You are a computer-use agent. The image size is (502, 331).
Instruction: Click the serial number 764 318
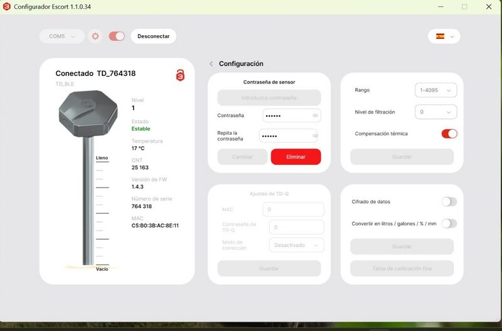pos(142,206)
